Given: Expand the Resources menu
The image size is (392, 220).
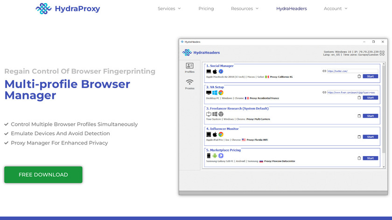Looking at the screenshot, I should [245, 8].
